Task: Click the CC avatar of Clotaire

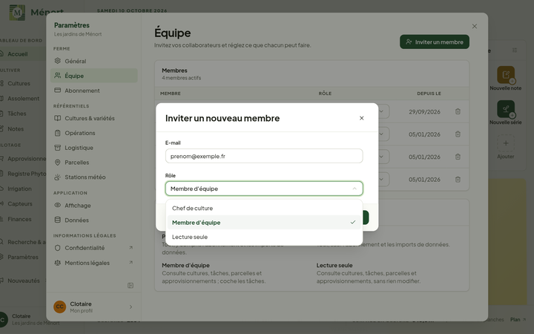Action: click(59, 307)
